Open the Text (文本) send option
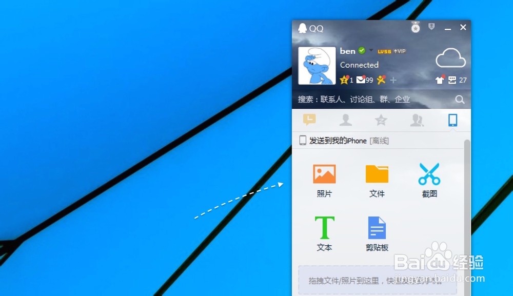 [x=324, y=233]
